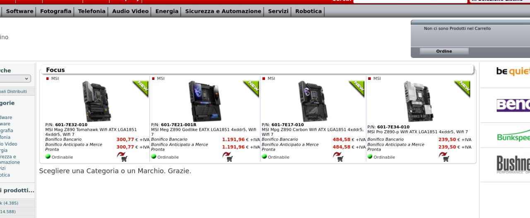
Task: Open MSI Meg Z890 Godlike product image
Action: coord(204,101)
